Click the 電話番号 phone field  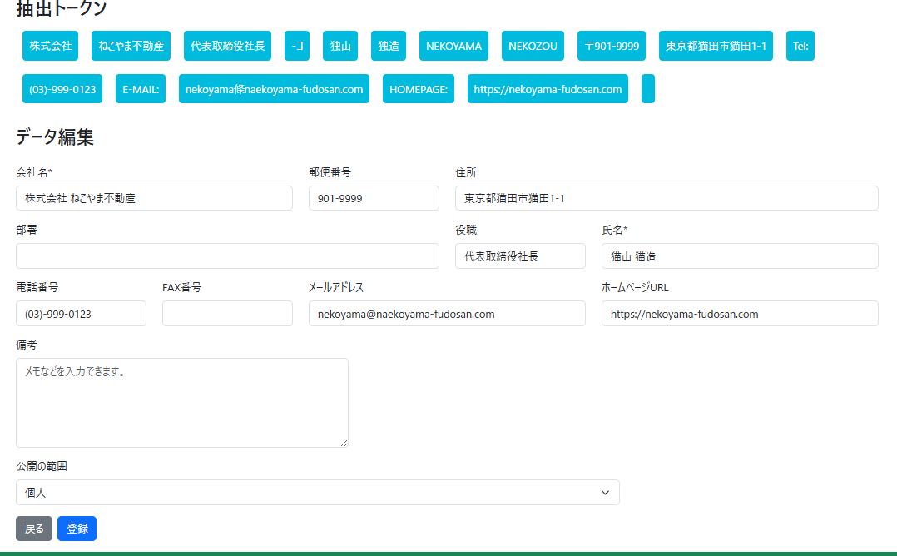click(81, 314)
